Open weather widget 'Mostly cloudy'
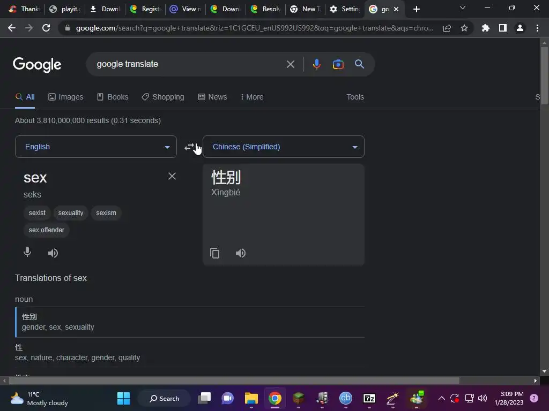Screen dimensions: 549x411 click(x=39, y=398)
